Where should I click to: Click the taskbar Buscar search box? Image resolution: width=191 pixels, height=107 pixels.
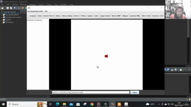coord(27,104)
